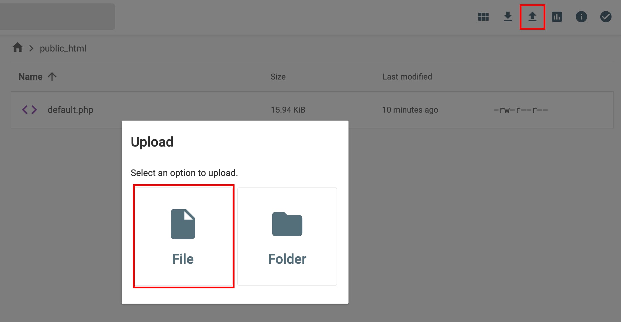Toggle name sort direction arrow
Screen dimensions: 621x322
[52, 77]
